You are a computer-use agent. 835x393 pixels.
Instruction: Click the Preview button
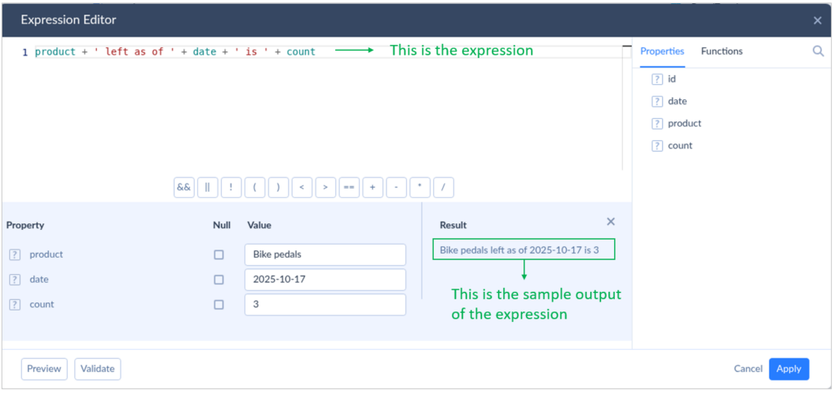44,369
